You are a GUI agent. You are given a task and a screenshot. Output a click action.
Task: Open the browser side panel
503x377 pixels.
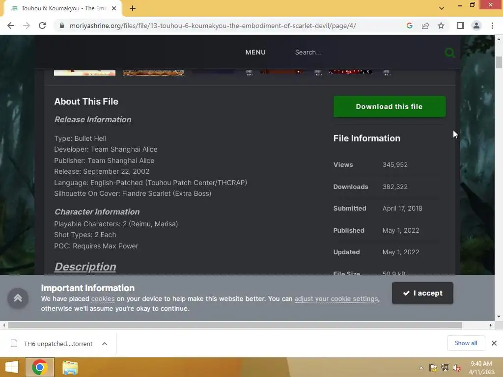pos(461,26)
